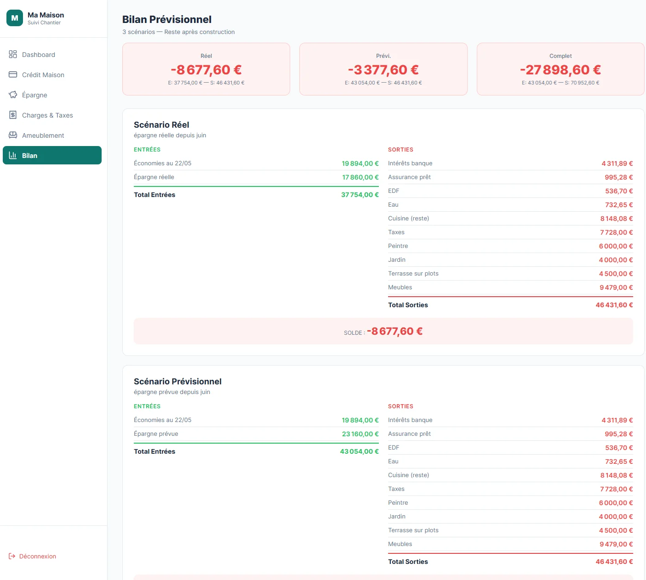Log out via Déconnexion link
Screen dimensions: 646x580
point(38,556)
